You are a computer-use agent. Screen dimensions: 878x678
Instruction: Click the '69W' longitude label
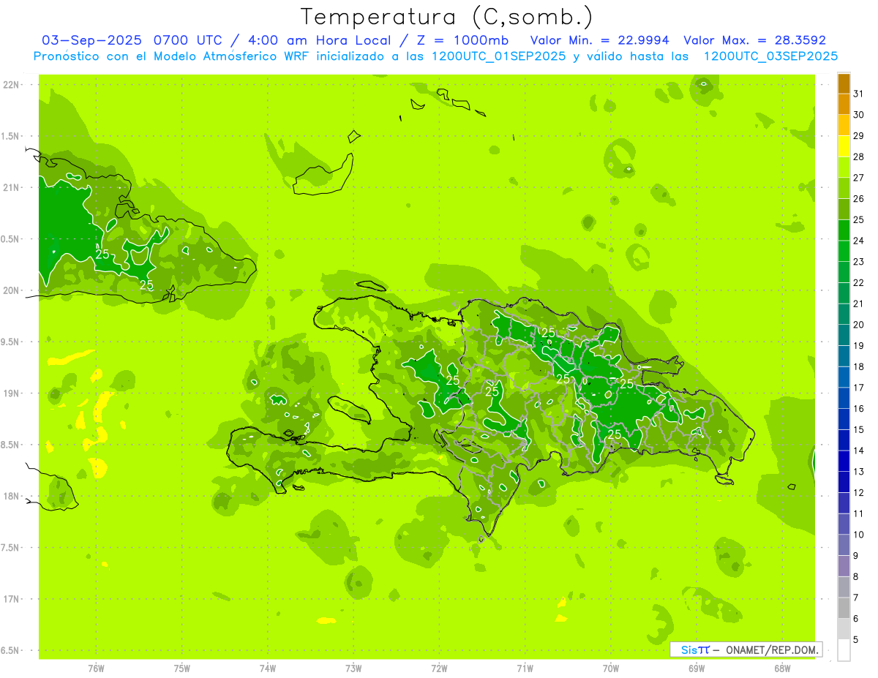click(x=697, y=668)
